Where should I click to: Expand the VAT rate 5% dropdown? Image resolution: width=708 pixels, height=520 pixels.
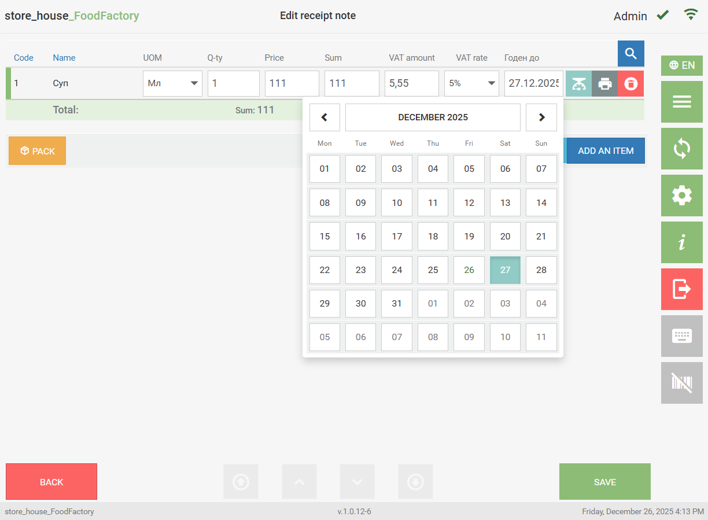[x=471, y=83]
